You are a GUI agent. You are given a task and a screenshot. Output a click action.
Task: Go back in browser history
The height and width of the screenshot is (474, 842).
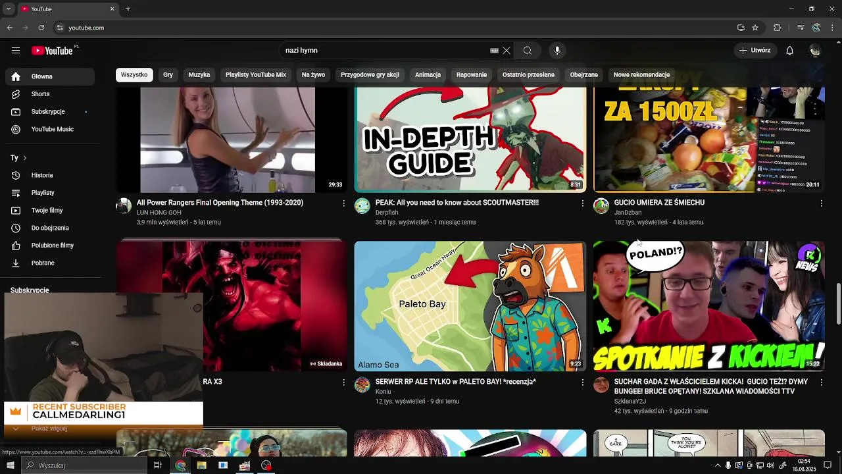tap(10, 28)
